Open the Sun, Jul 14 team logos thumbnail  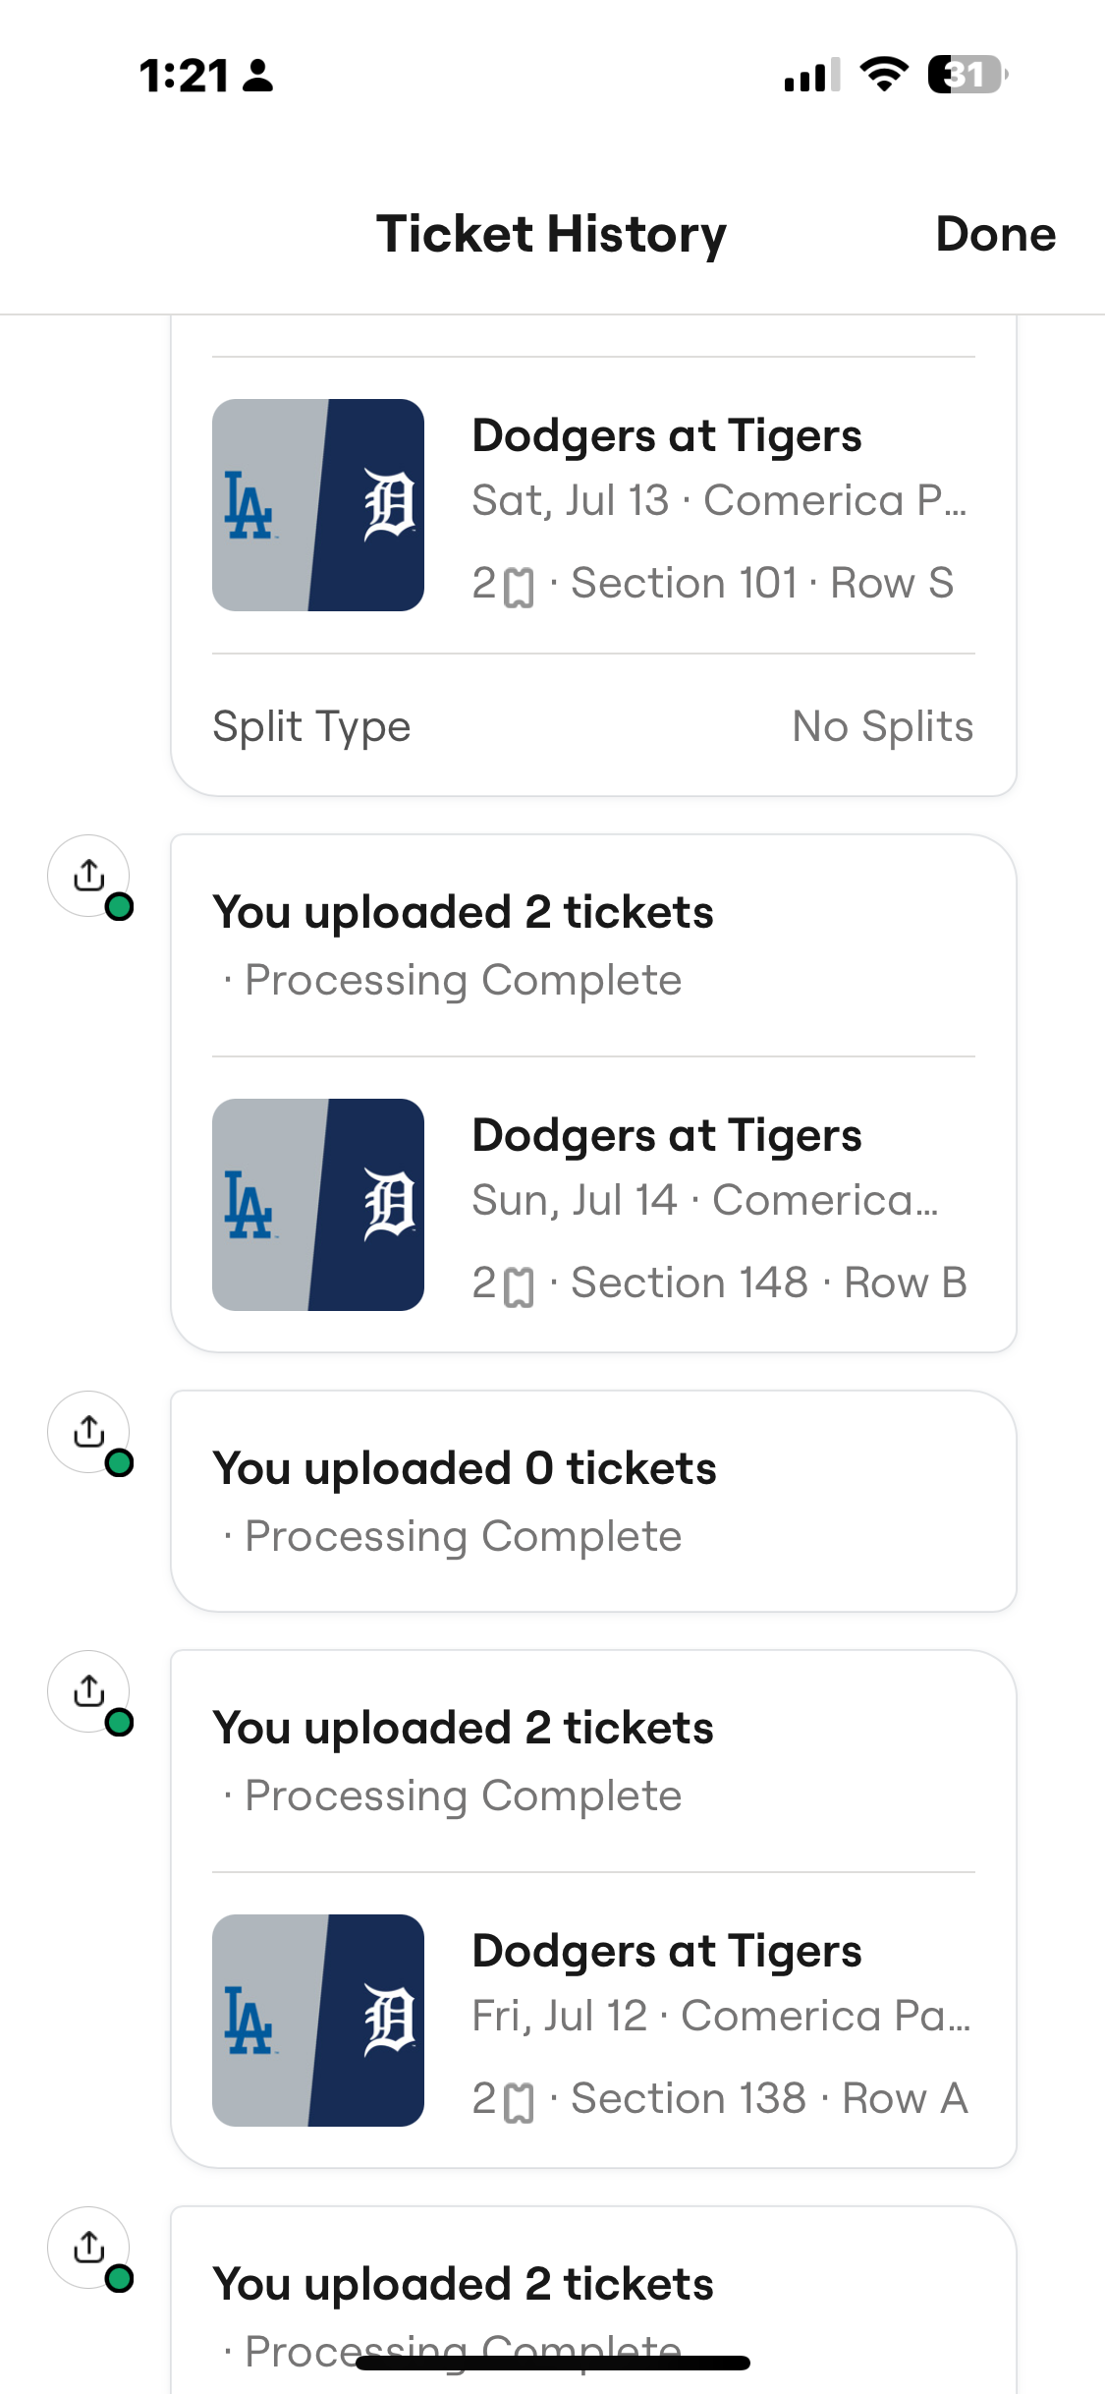coord(318,1205)
